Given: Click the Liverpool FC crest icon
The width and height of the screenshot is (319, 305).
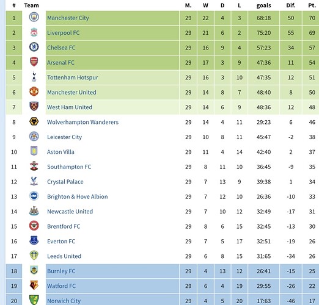Looking at the screenshot, I should (34, 32).
